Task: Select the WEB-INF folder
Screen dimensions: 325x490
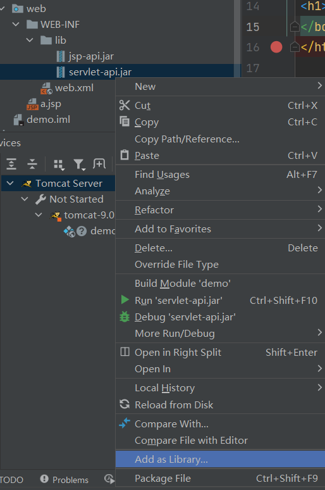Action: pos(60,25)
